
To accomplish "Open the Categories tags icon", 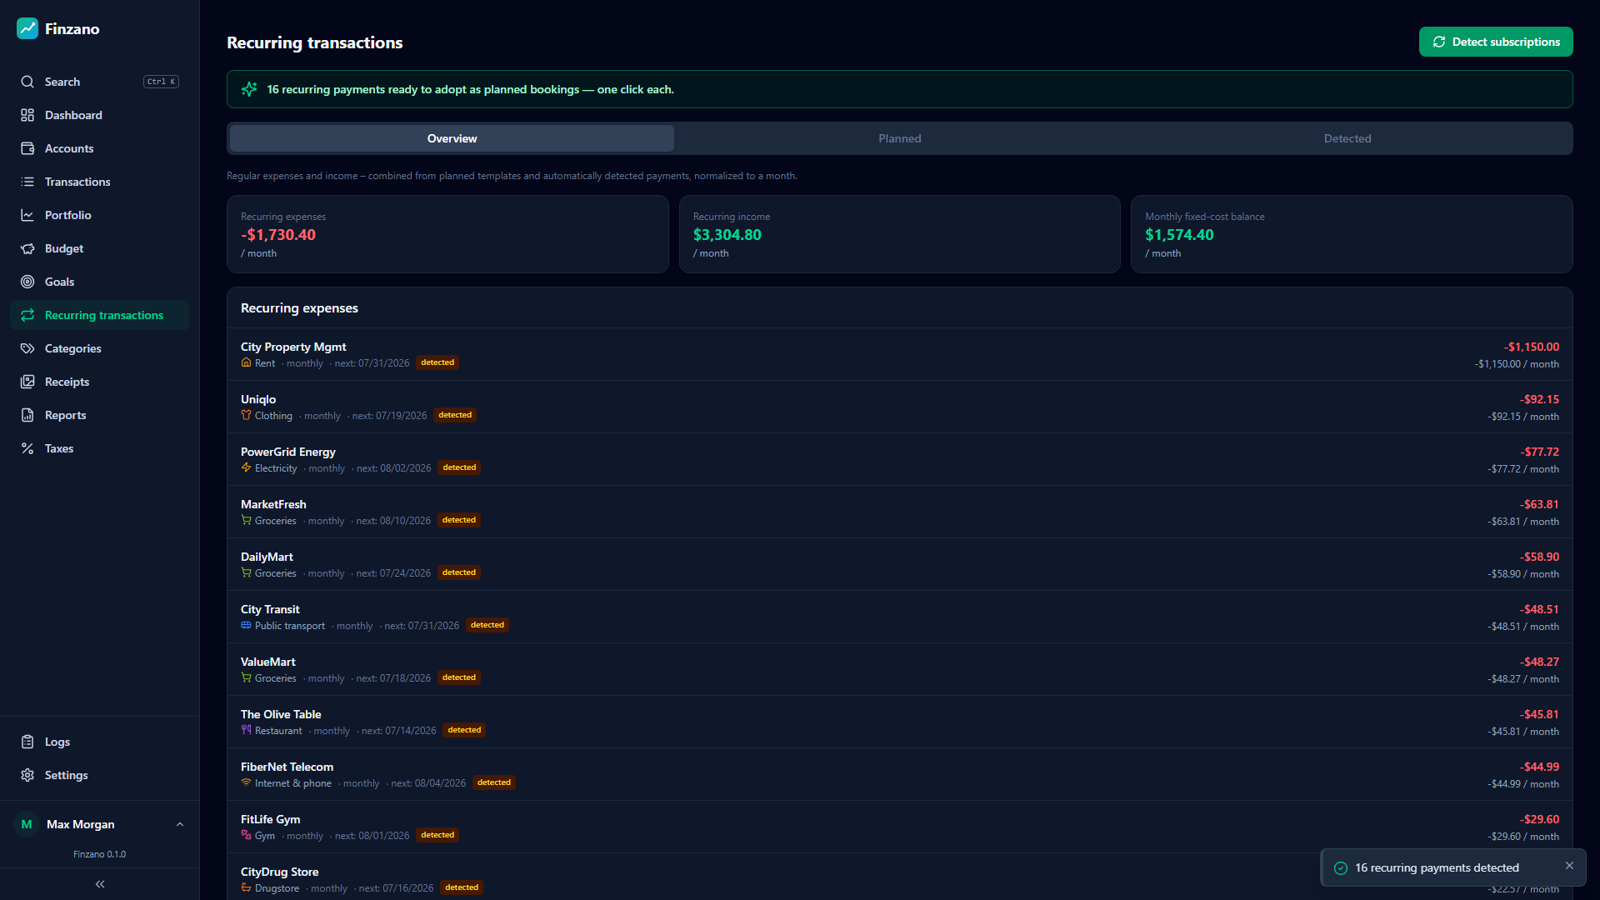I will tap(27, 348).
